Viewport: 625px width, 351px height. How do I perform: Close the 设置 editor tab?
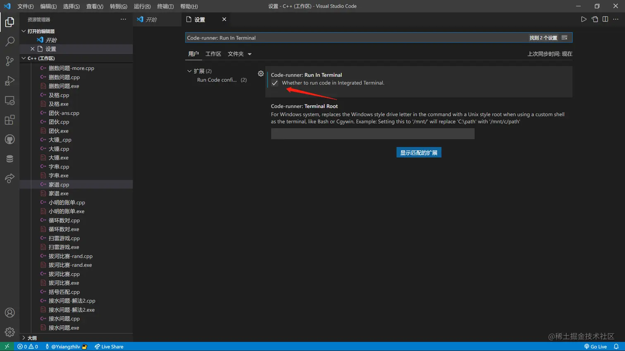(x=224, y=19)
